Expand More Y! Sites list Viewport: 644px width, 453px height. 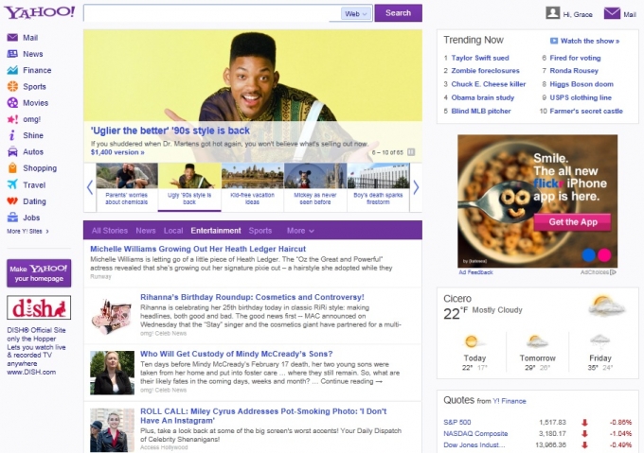tap(27, 231)
